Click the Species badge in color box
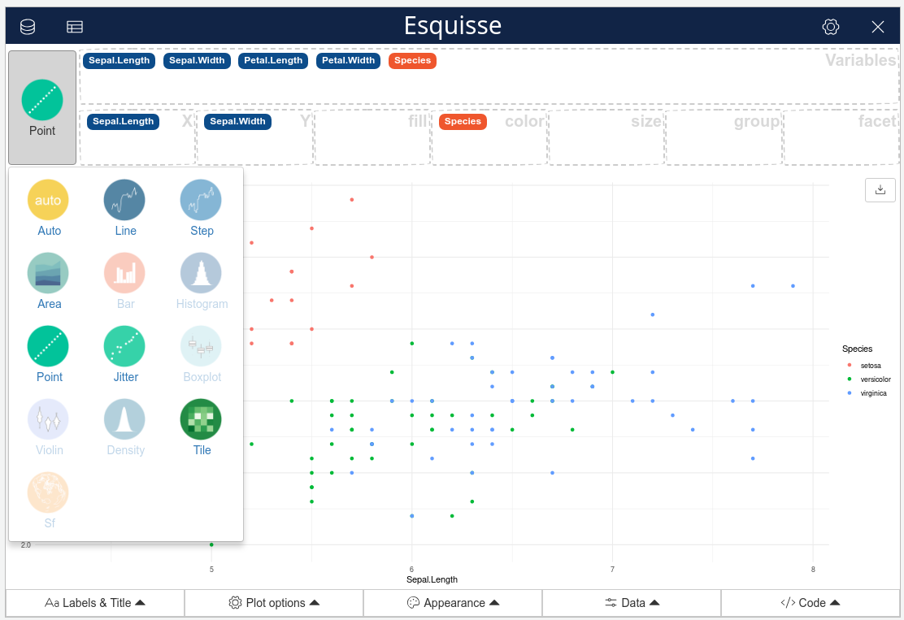The height and width of the screenshot is (620, 904). click(463, 121)
